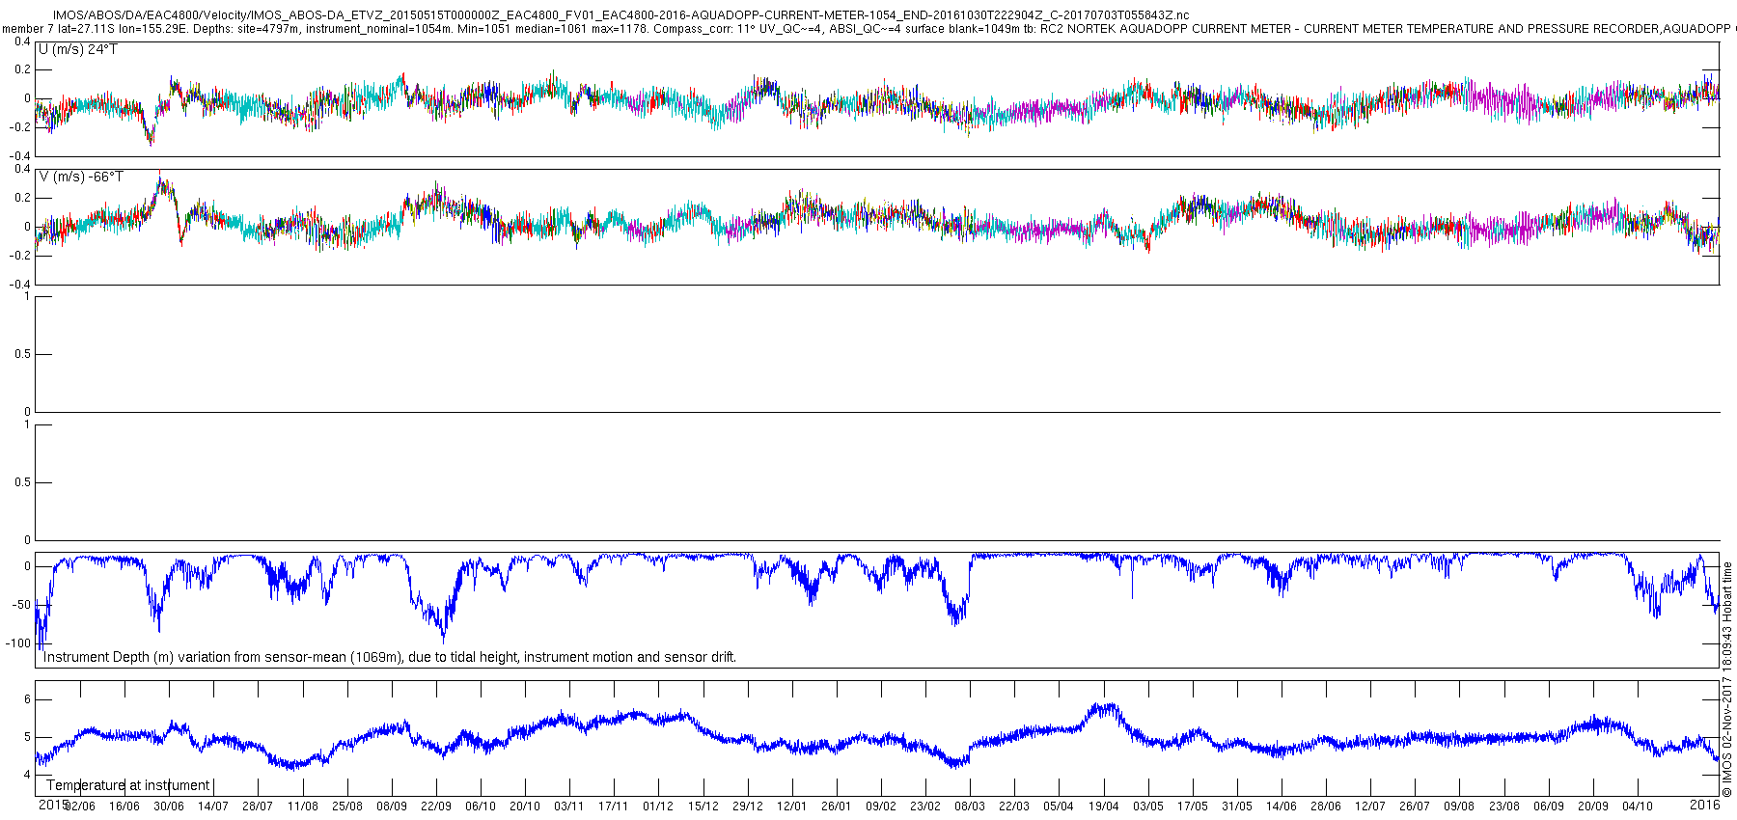Image resolution: width=1737 pixels, height=820 pixels.
Task: Select the '30/06' date tick label
Action: pyautogui.click(x=169, y=806)
